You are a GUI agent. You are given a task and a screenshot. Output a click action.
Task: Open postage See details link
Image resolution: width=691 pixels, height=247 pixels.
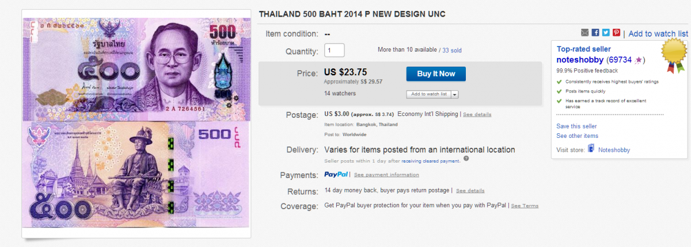tap(477, 114)
